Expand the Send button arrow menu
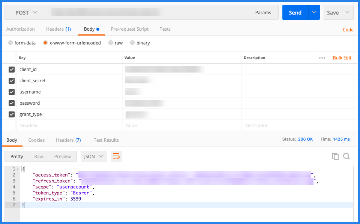The height and width of the screenshot is (224, 360). (x=314, y=12)
